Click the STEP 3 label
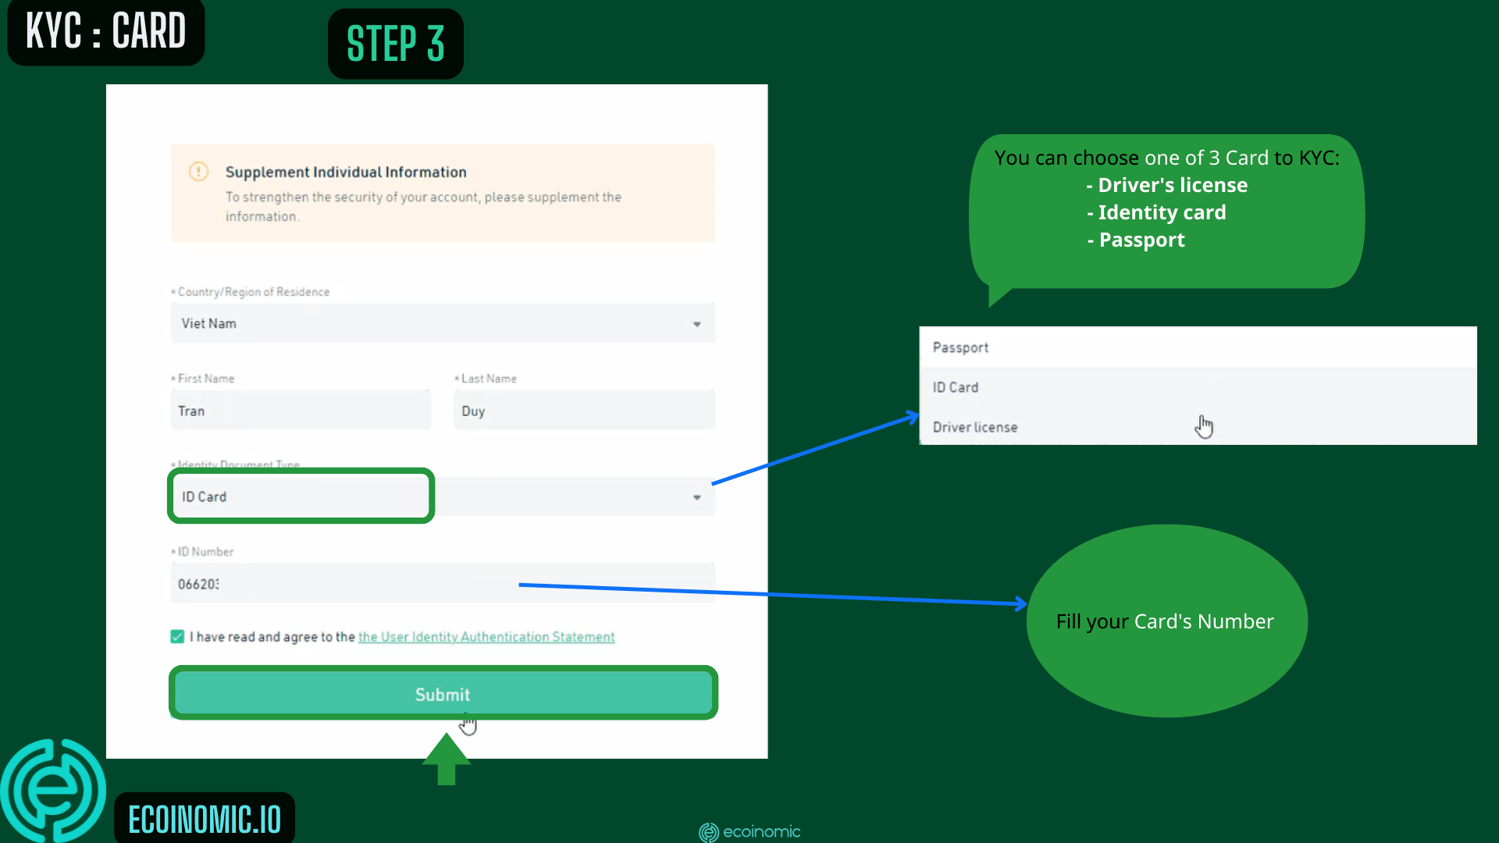 pos(395,43)
